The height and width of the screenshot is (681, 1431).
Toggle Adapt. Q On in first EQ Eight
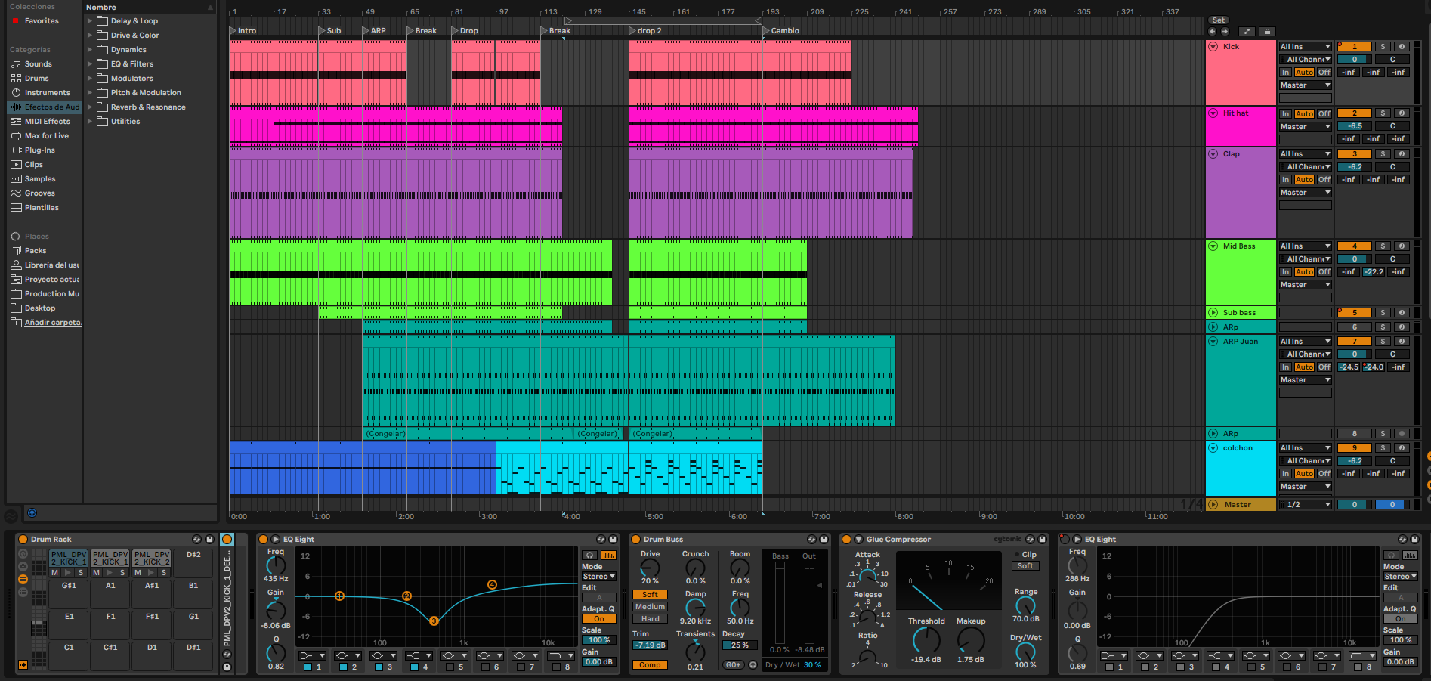point(598,618)
